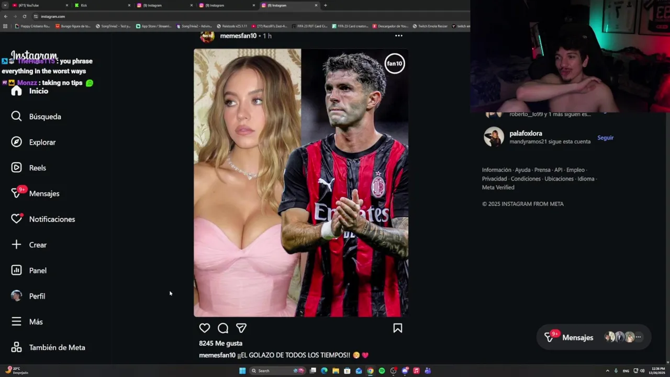
Task: Open También de Meta item
Action: (x=48, y=348)
